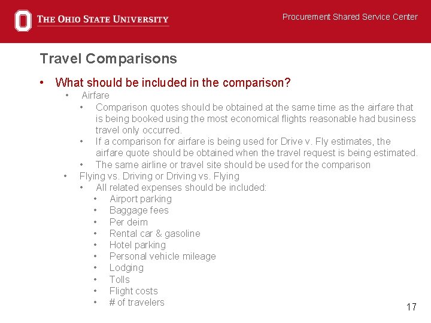The image size is (431, 323).
Task: Click the Drive v. Fly estimates bullet
Action: (x=256, y=147)
